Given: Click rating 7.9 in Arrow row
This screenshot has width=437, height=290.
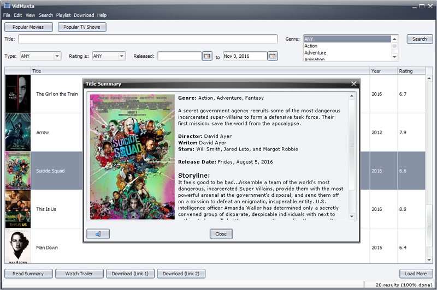Looking at the screenshot, I should click(403, 132).
